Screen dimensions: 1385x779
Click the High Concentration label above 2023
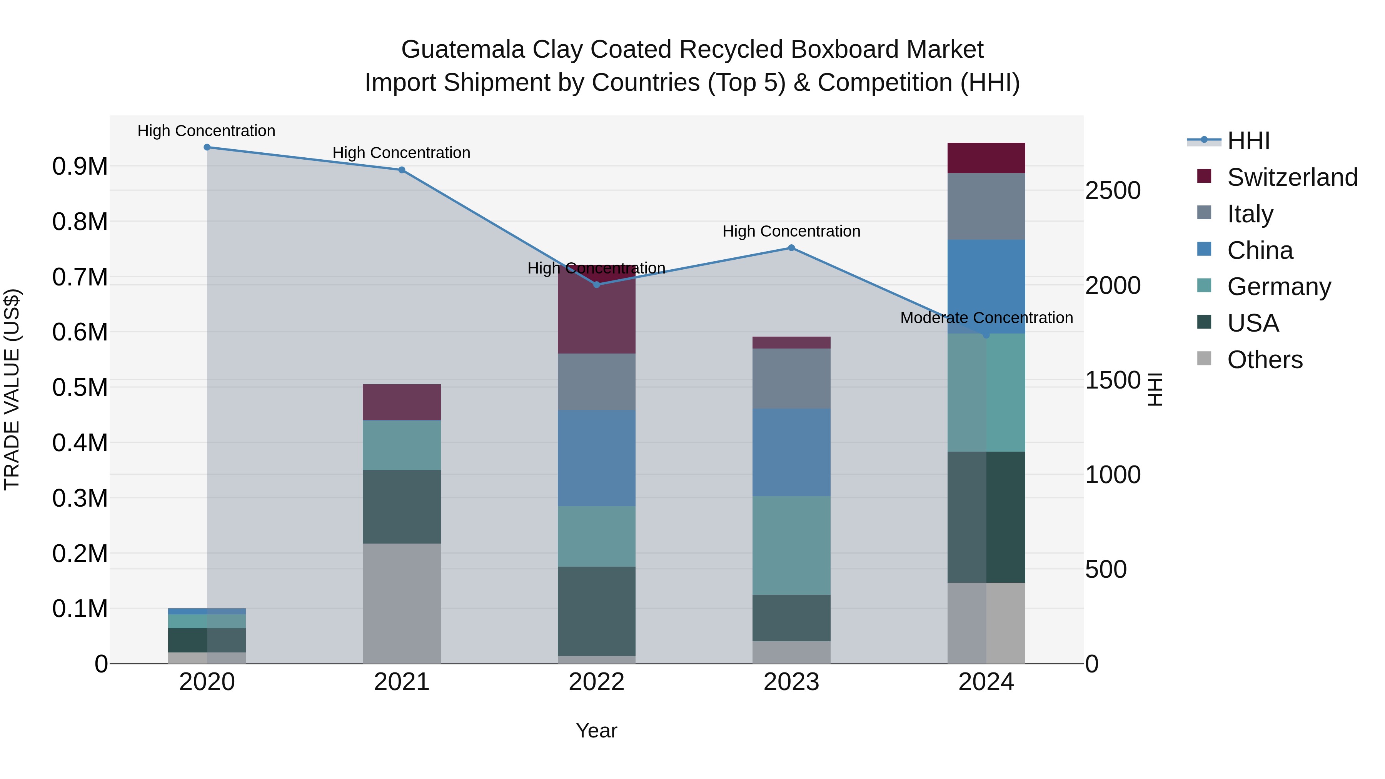pyautogui.click(x=791, y=231)
